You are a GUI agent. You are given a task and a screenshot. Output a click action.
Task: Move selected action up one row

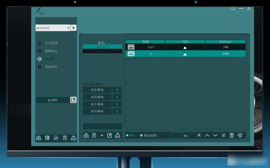[207, 135]
